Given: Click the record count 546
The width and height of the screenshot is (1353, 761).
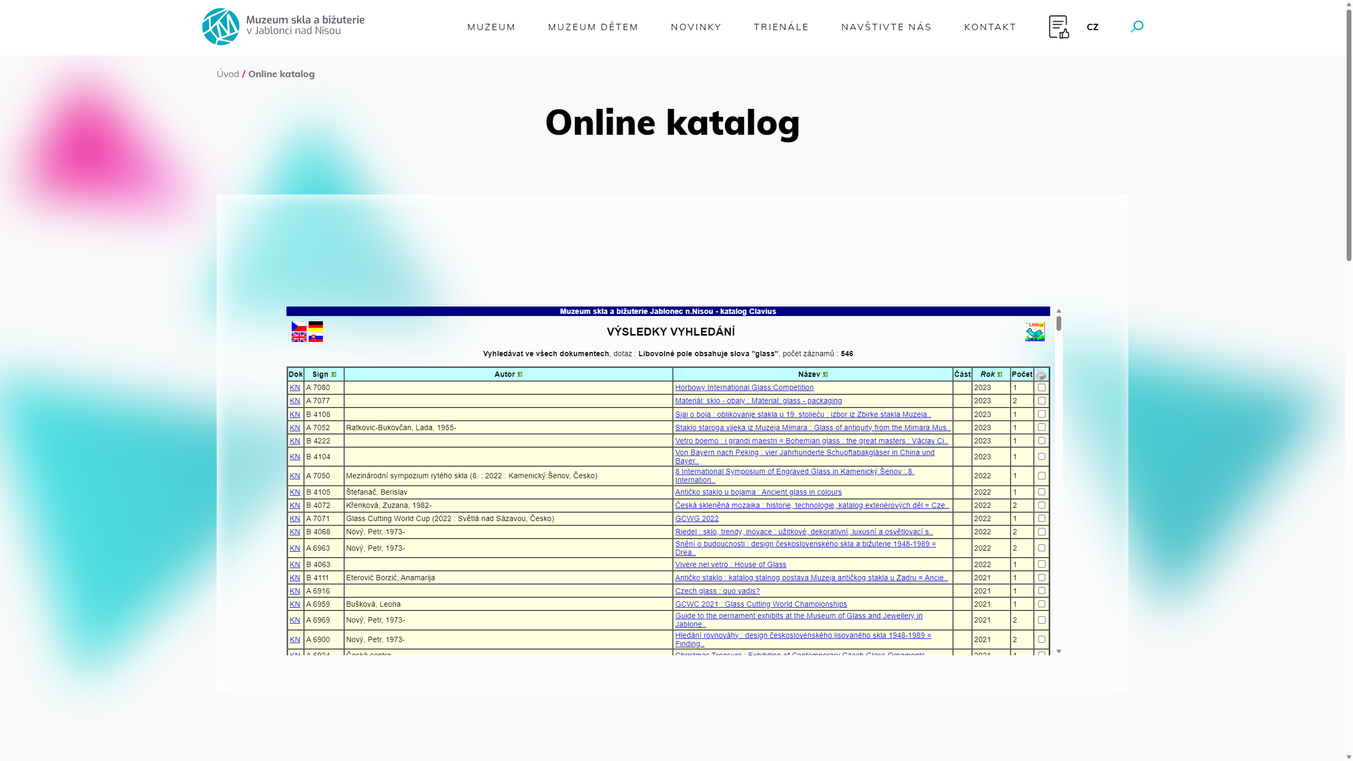Looking at the screenshot, I should pyautogui.click(x=847, y=354).
